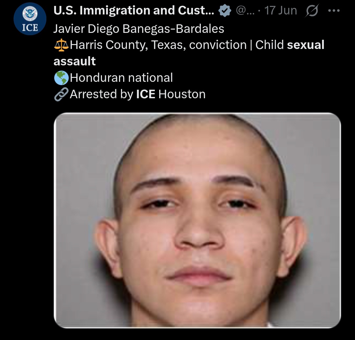This screenshot has width=355, height=340.
Task: Open the Grok slashed-circle icon
Action: (x=312, y=11)
